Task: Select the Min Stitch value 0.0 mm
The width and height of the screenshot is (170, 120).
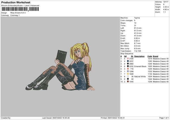Action: 137,46
